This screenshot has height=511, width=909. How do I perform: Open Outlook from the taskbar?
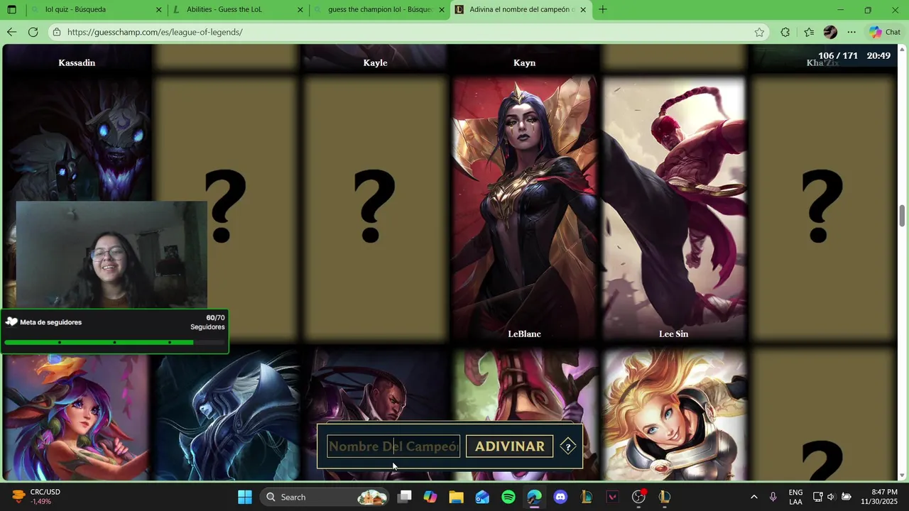pos(482,497)
